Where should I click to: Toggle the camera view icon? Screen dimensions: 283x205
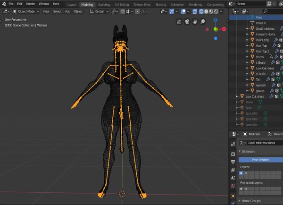(187, 22)
